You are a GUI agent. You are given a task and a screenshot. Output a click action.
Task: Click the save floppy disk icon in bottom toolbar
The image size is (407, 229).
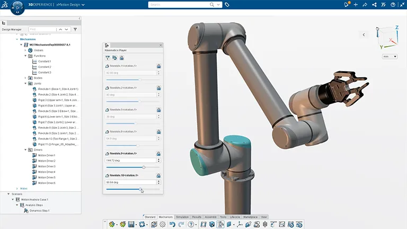[131, 224]
